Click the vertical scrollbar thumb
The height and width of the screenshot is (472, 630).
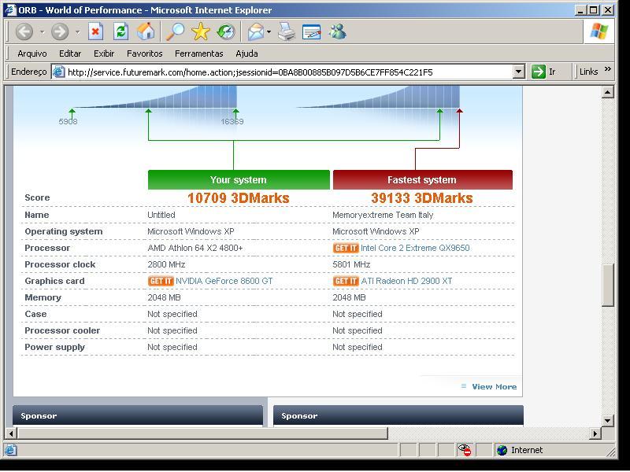[x=608, y=286]
